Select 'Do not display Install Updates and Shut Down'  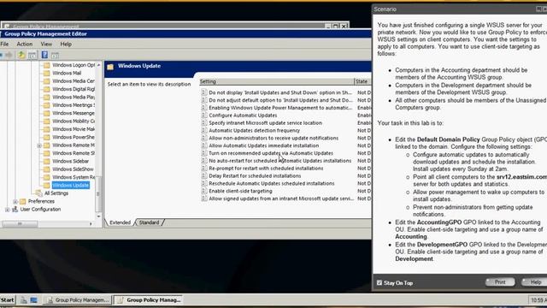pyautogui.click(x=280, y=92)
